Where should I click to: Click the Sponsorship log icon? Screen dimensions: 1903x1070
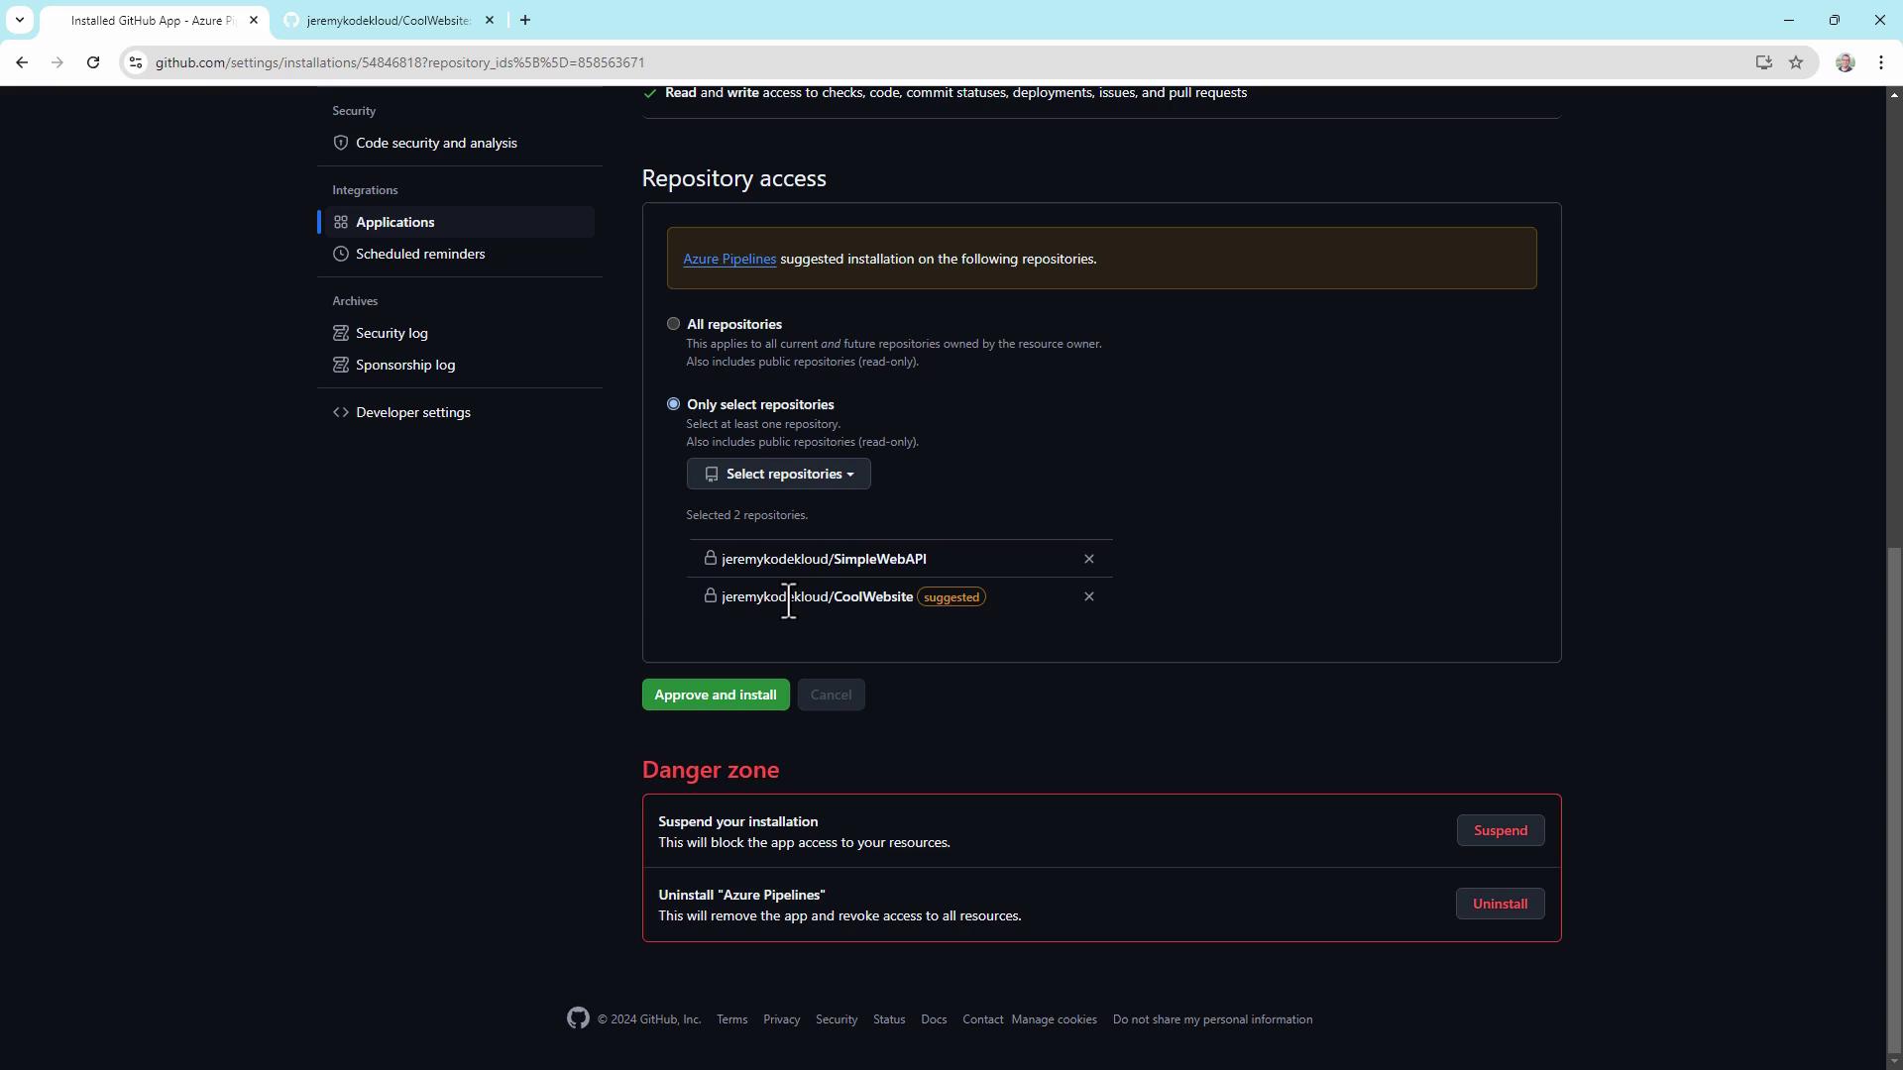[x=341, y=365]
